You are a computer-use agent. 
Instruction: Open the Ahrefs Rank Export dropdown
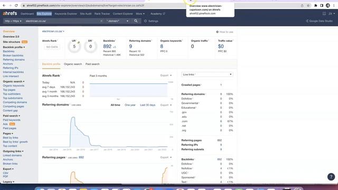(x=166, y=75)
